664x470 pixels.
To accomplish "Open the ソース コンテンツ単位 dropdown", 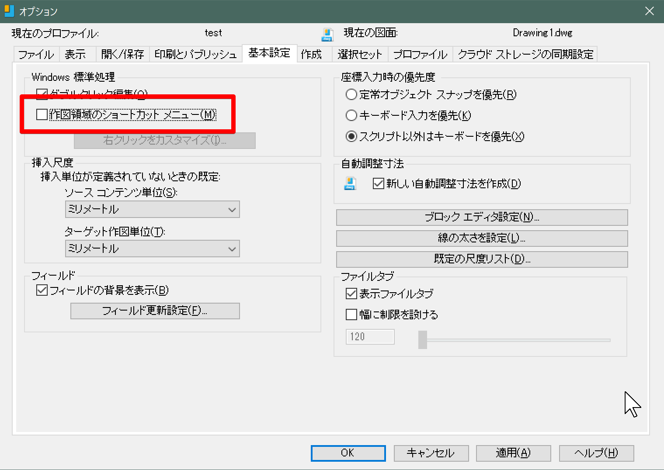I will (152, 209).
